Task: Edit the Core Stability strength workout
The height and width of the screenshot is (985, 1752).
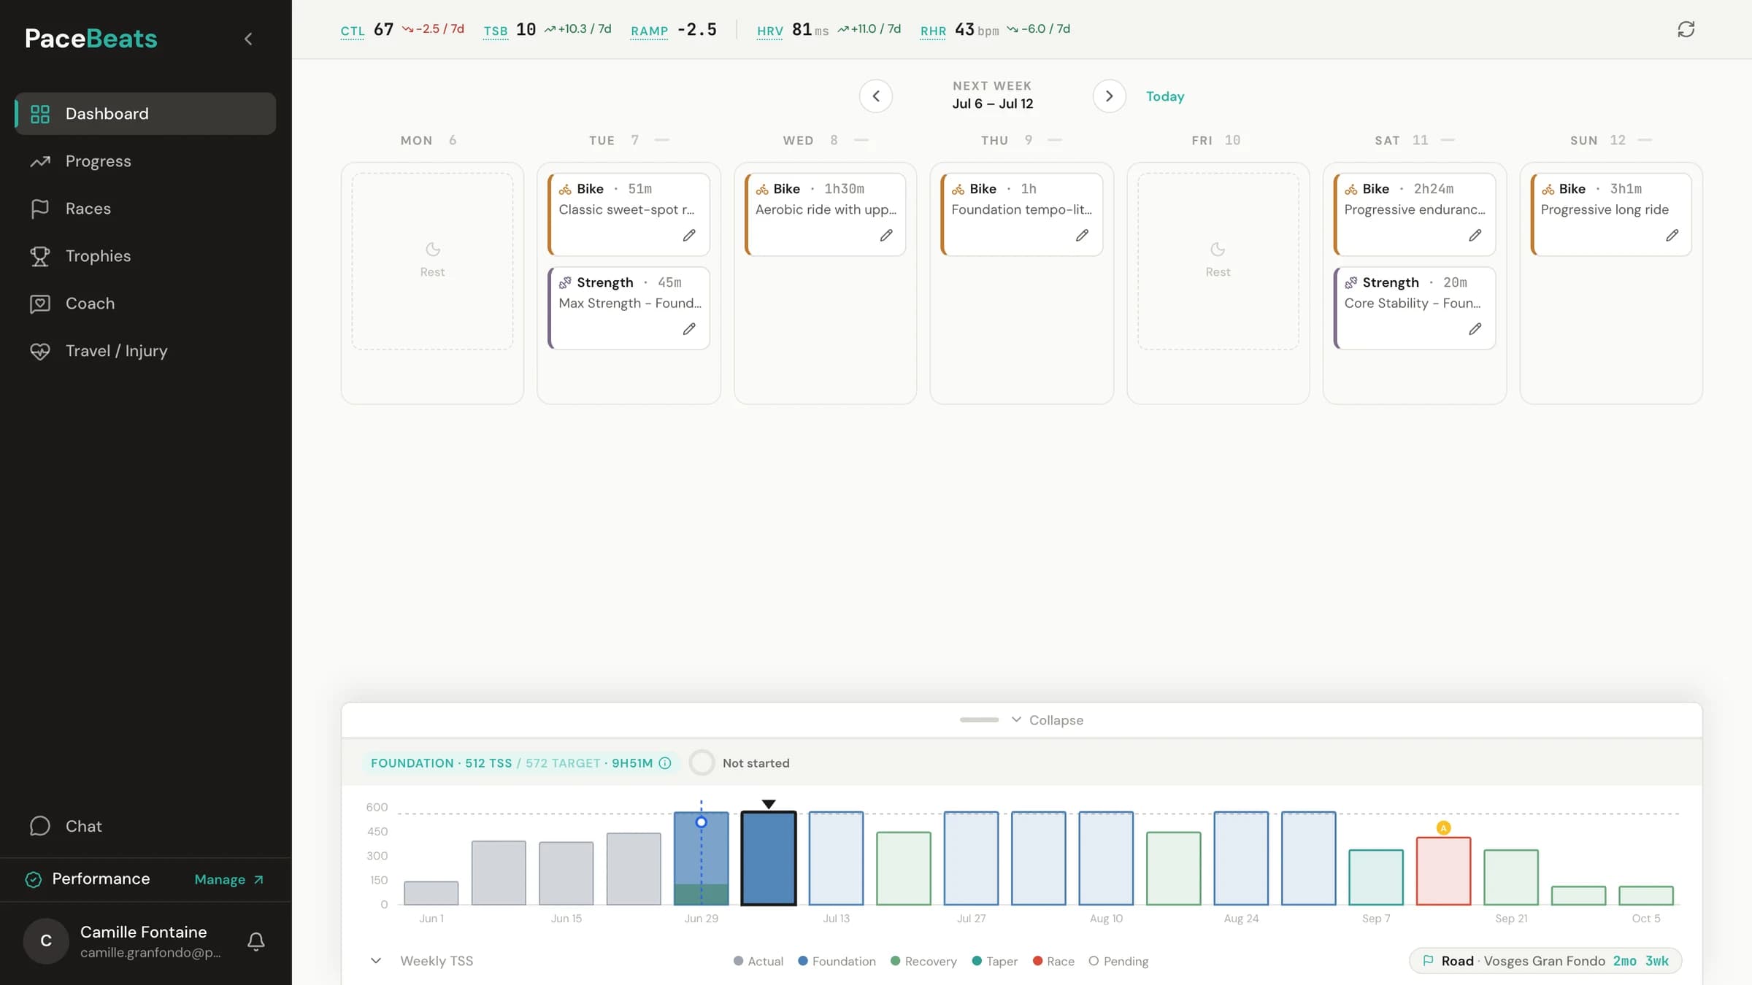Action: [x=1475, y=329]
